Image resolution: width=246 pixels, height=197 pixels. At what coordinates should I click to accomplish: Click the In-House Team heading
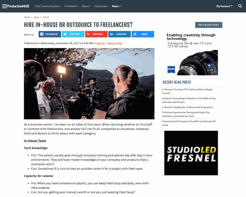(x=35, y=141)
